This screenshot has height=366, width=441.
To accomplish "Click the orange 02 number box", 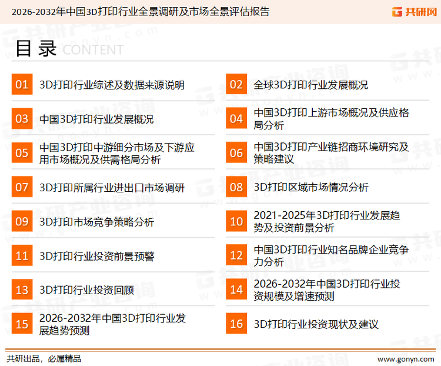I will tap(236, 84).
